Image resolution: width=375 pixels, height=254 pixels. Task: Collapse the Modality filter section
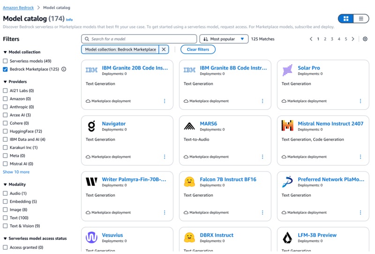coord(5,185)
